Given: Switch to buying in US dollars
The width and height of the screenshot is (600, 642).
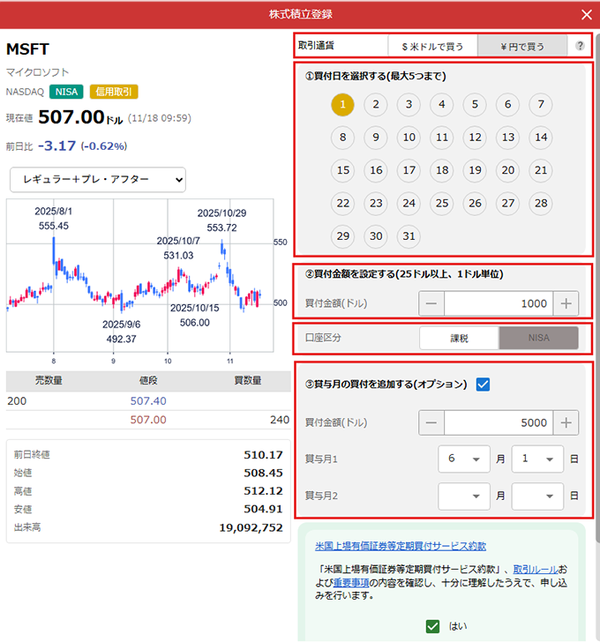Looking at the screenshot, I should [x=432, y=46].
